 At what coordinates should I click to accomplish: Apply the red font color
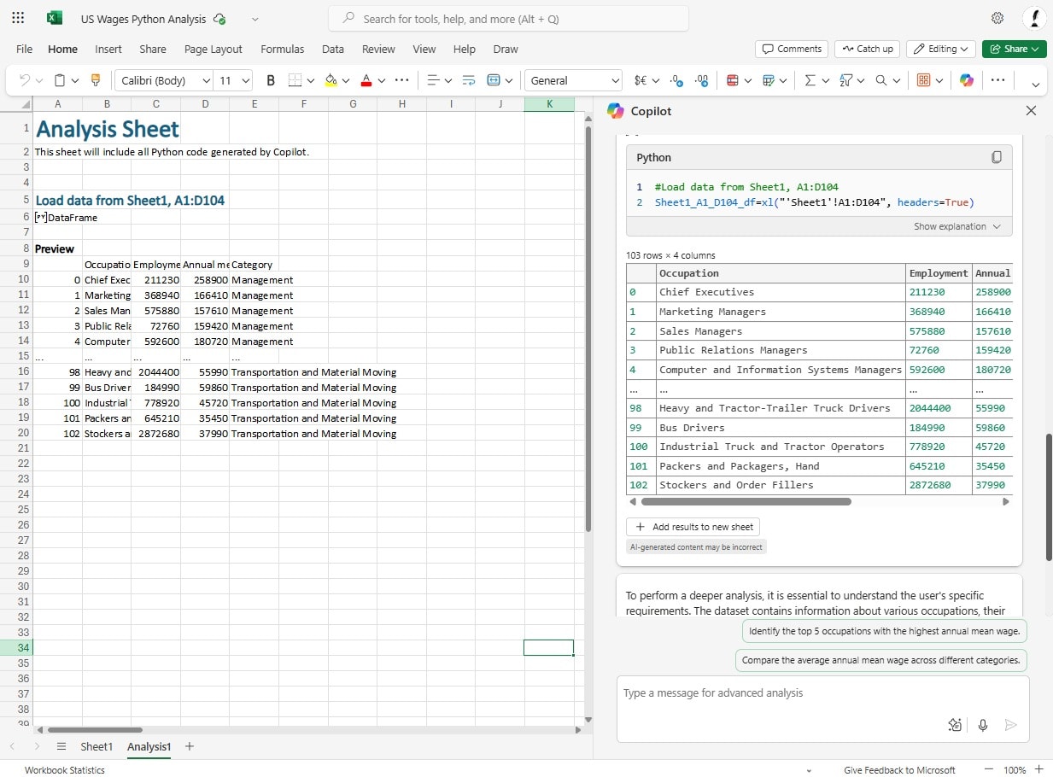pos(366,80)
